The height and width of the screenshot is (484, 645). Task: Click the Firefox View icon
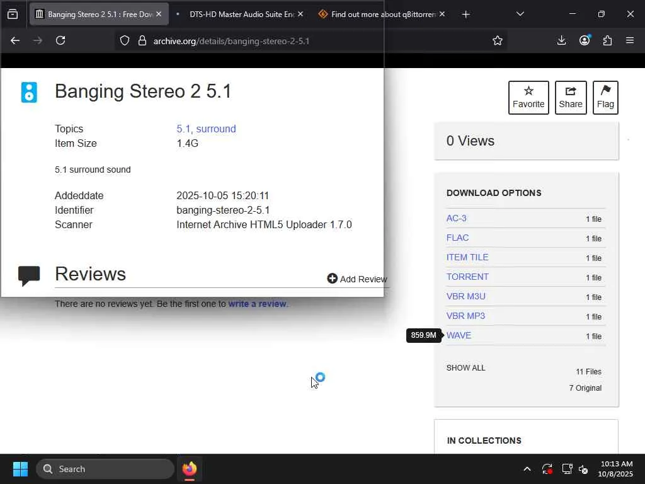[13, 14]
